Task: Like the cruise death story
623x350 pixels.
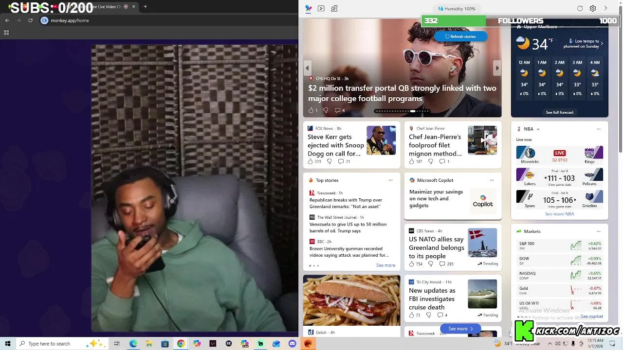Action: (x=412, y=315)
